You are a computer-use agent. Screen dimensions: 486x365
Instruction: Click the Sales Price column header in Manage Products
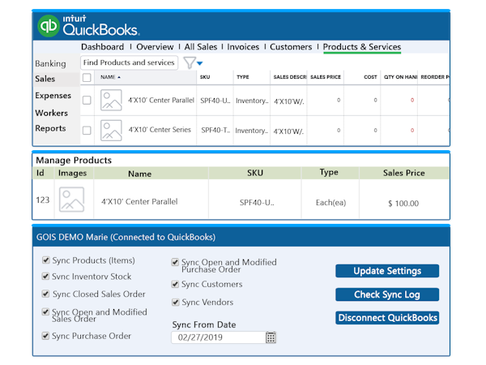[403, 173]
